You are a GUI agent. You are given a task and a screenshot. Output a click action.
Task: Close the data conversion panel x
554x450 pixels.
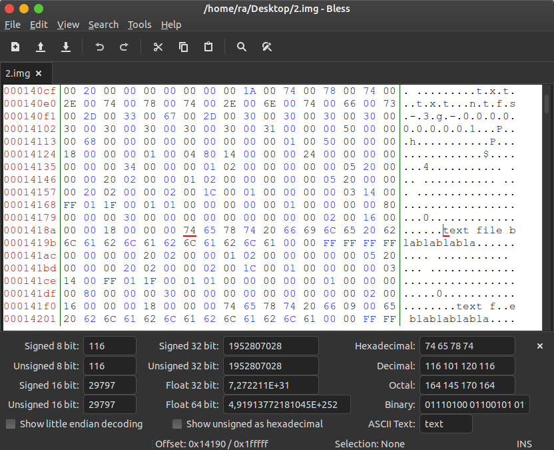tap(540, 346)
